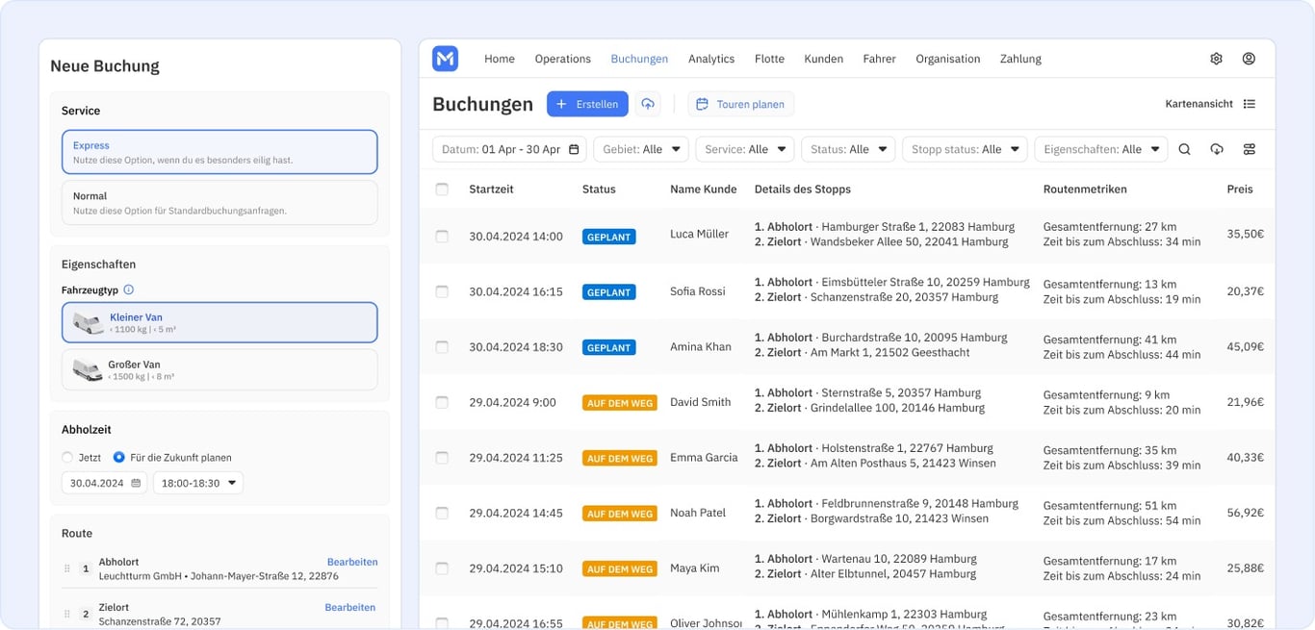Select the Express service option
The image size is (1315, 630).
click(x=219, y=152)
